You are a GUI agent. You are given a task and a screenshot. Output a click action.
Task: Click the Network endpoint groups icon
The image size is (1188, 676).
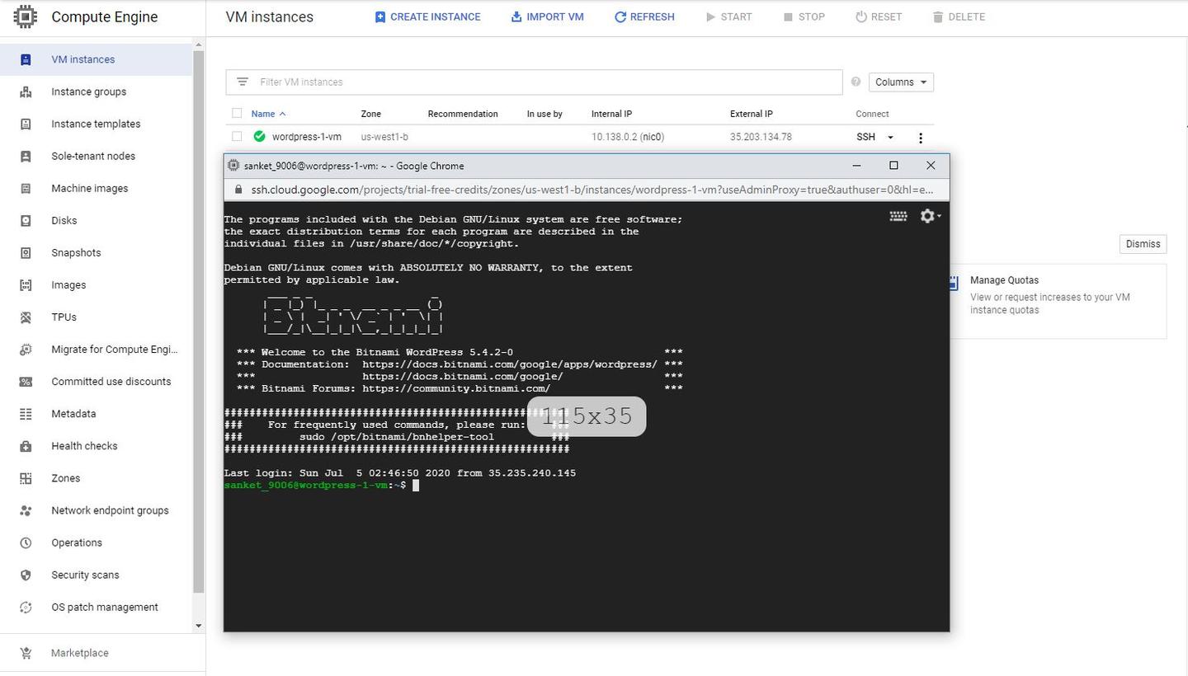click(x=26, y=509)
